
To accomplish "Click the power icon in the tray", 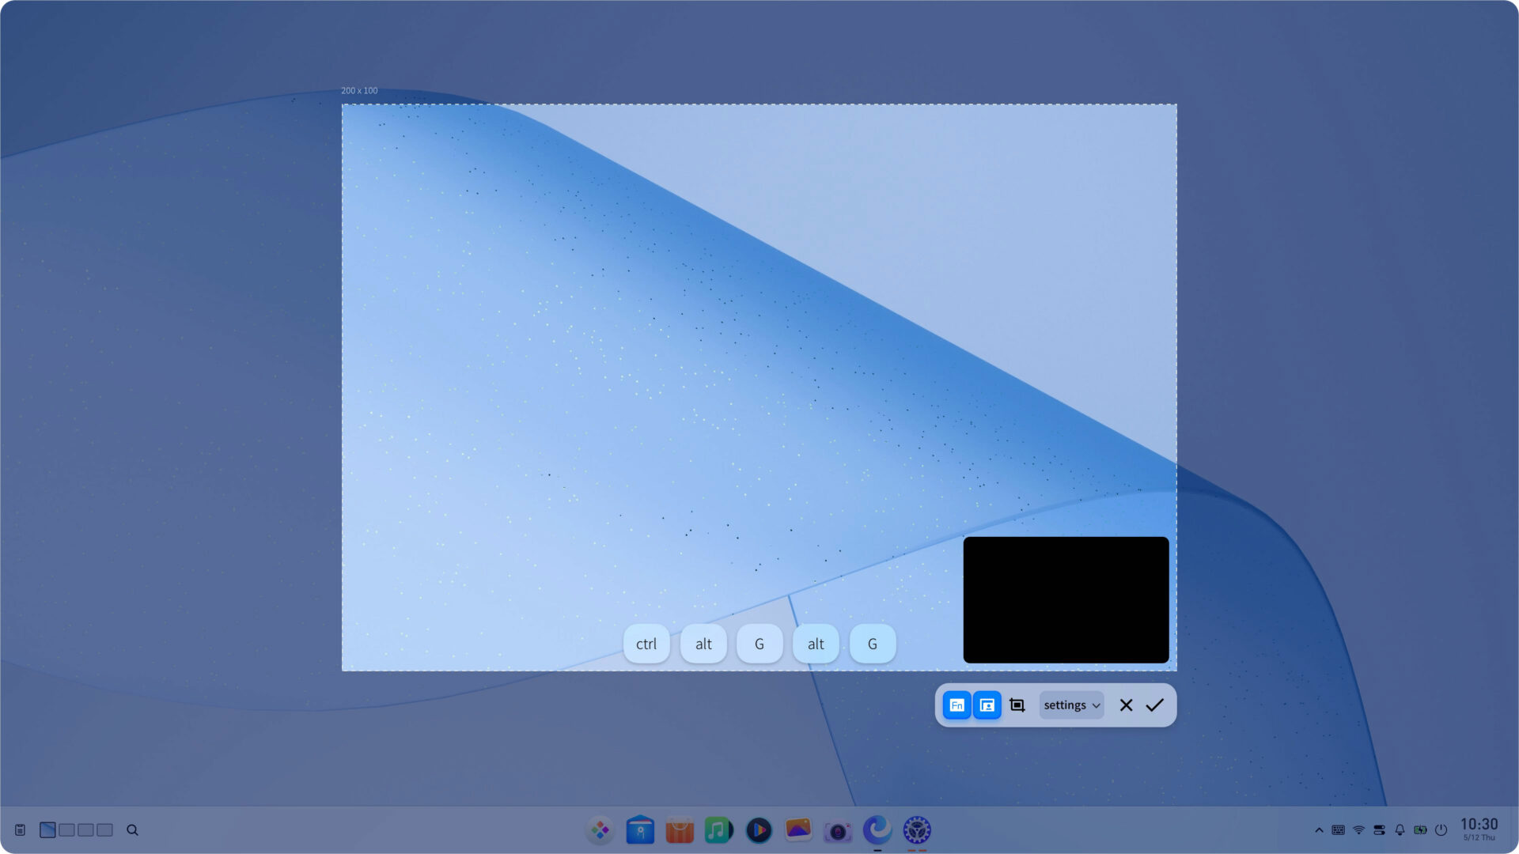I will (1441, 830).
